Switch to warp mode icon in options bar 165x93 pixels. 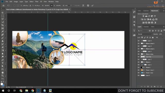83,5
